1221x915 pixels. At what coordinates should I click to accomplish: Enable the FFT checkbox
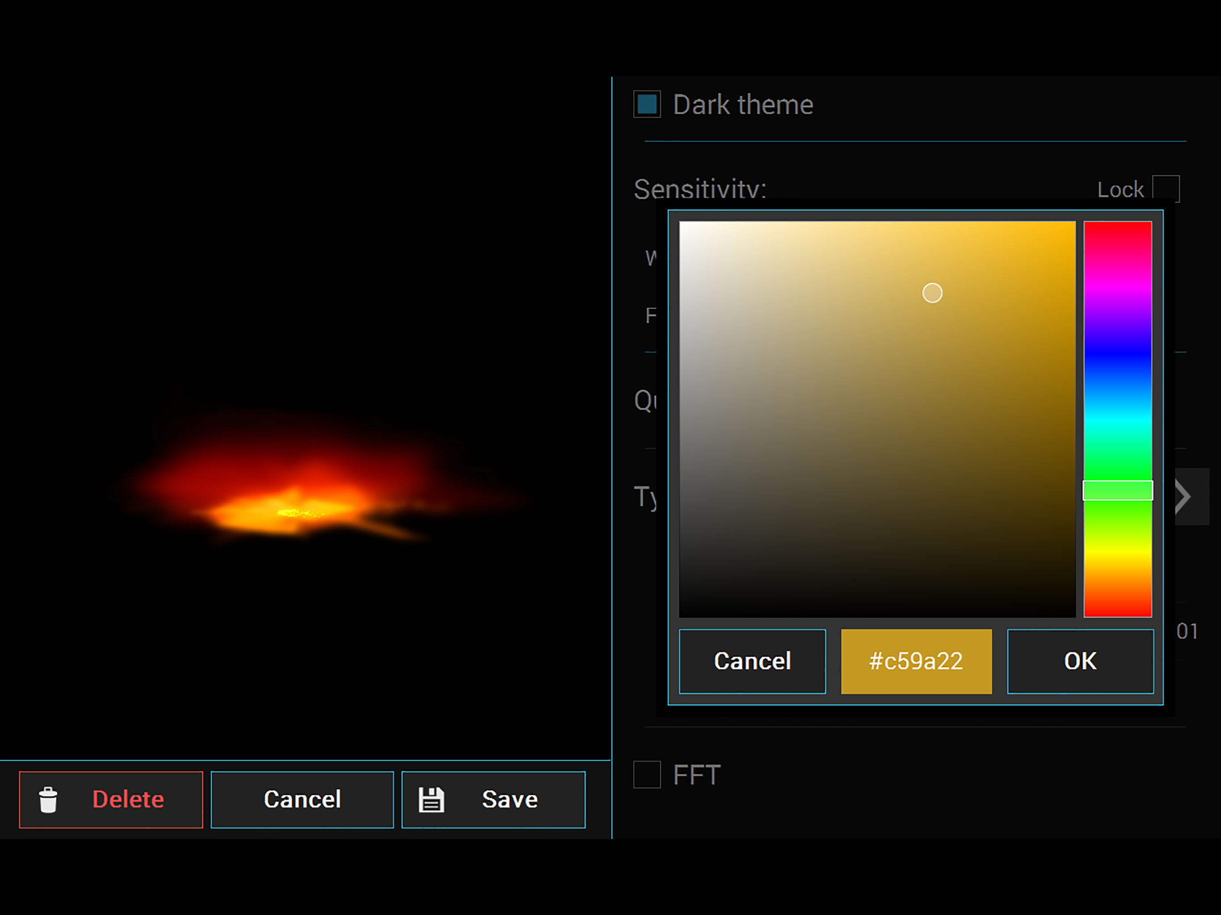point(647,774)
